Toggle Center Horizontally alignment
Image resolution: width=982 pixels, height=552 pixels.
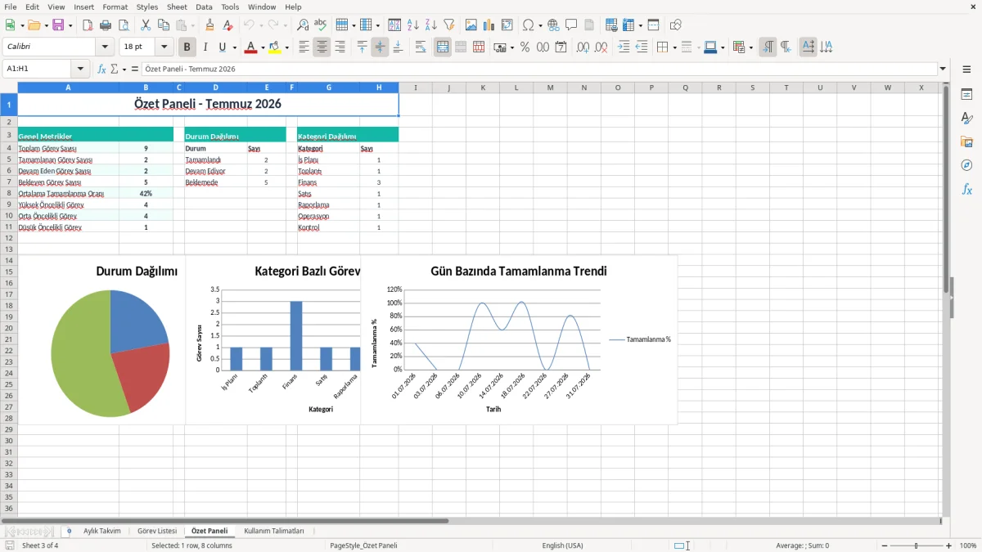click(x=322, y=47)
